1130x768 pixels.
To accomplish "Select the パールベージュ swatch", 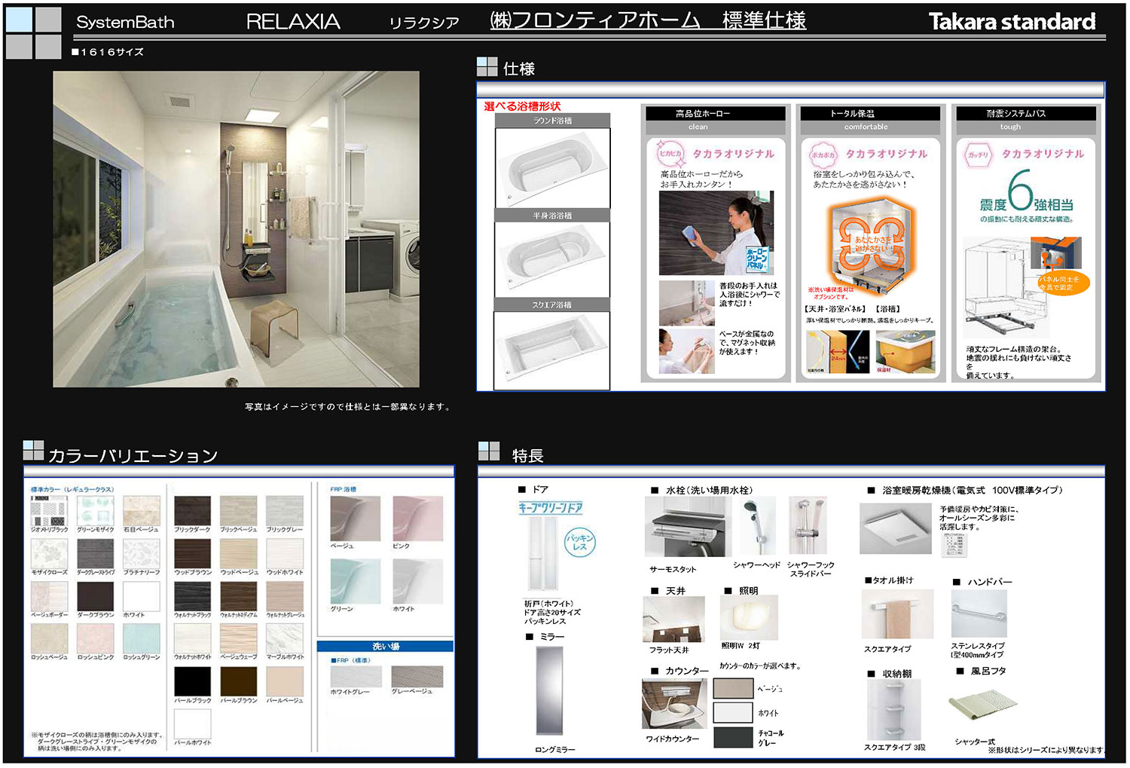I will [x=285, y=681].
